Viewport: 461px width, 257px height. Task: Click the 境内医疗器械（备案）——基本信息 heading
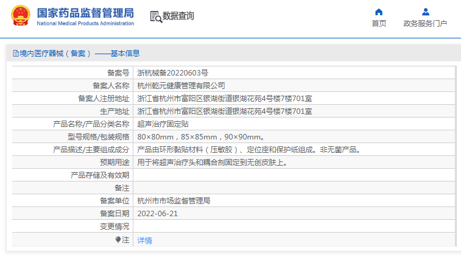[x=79, y=54]
